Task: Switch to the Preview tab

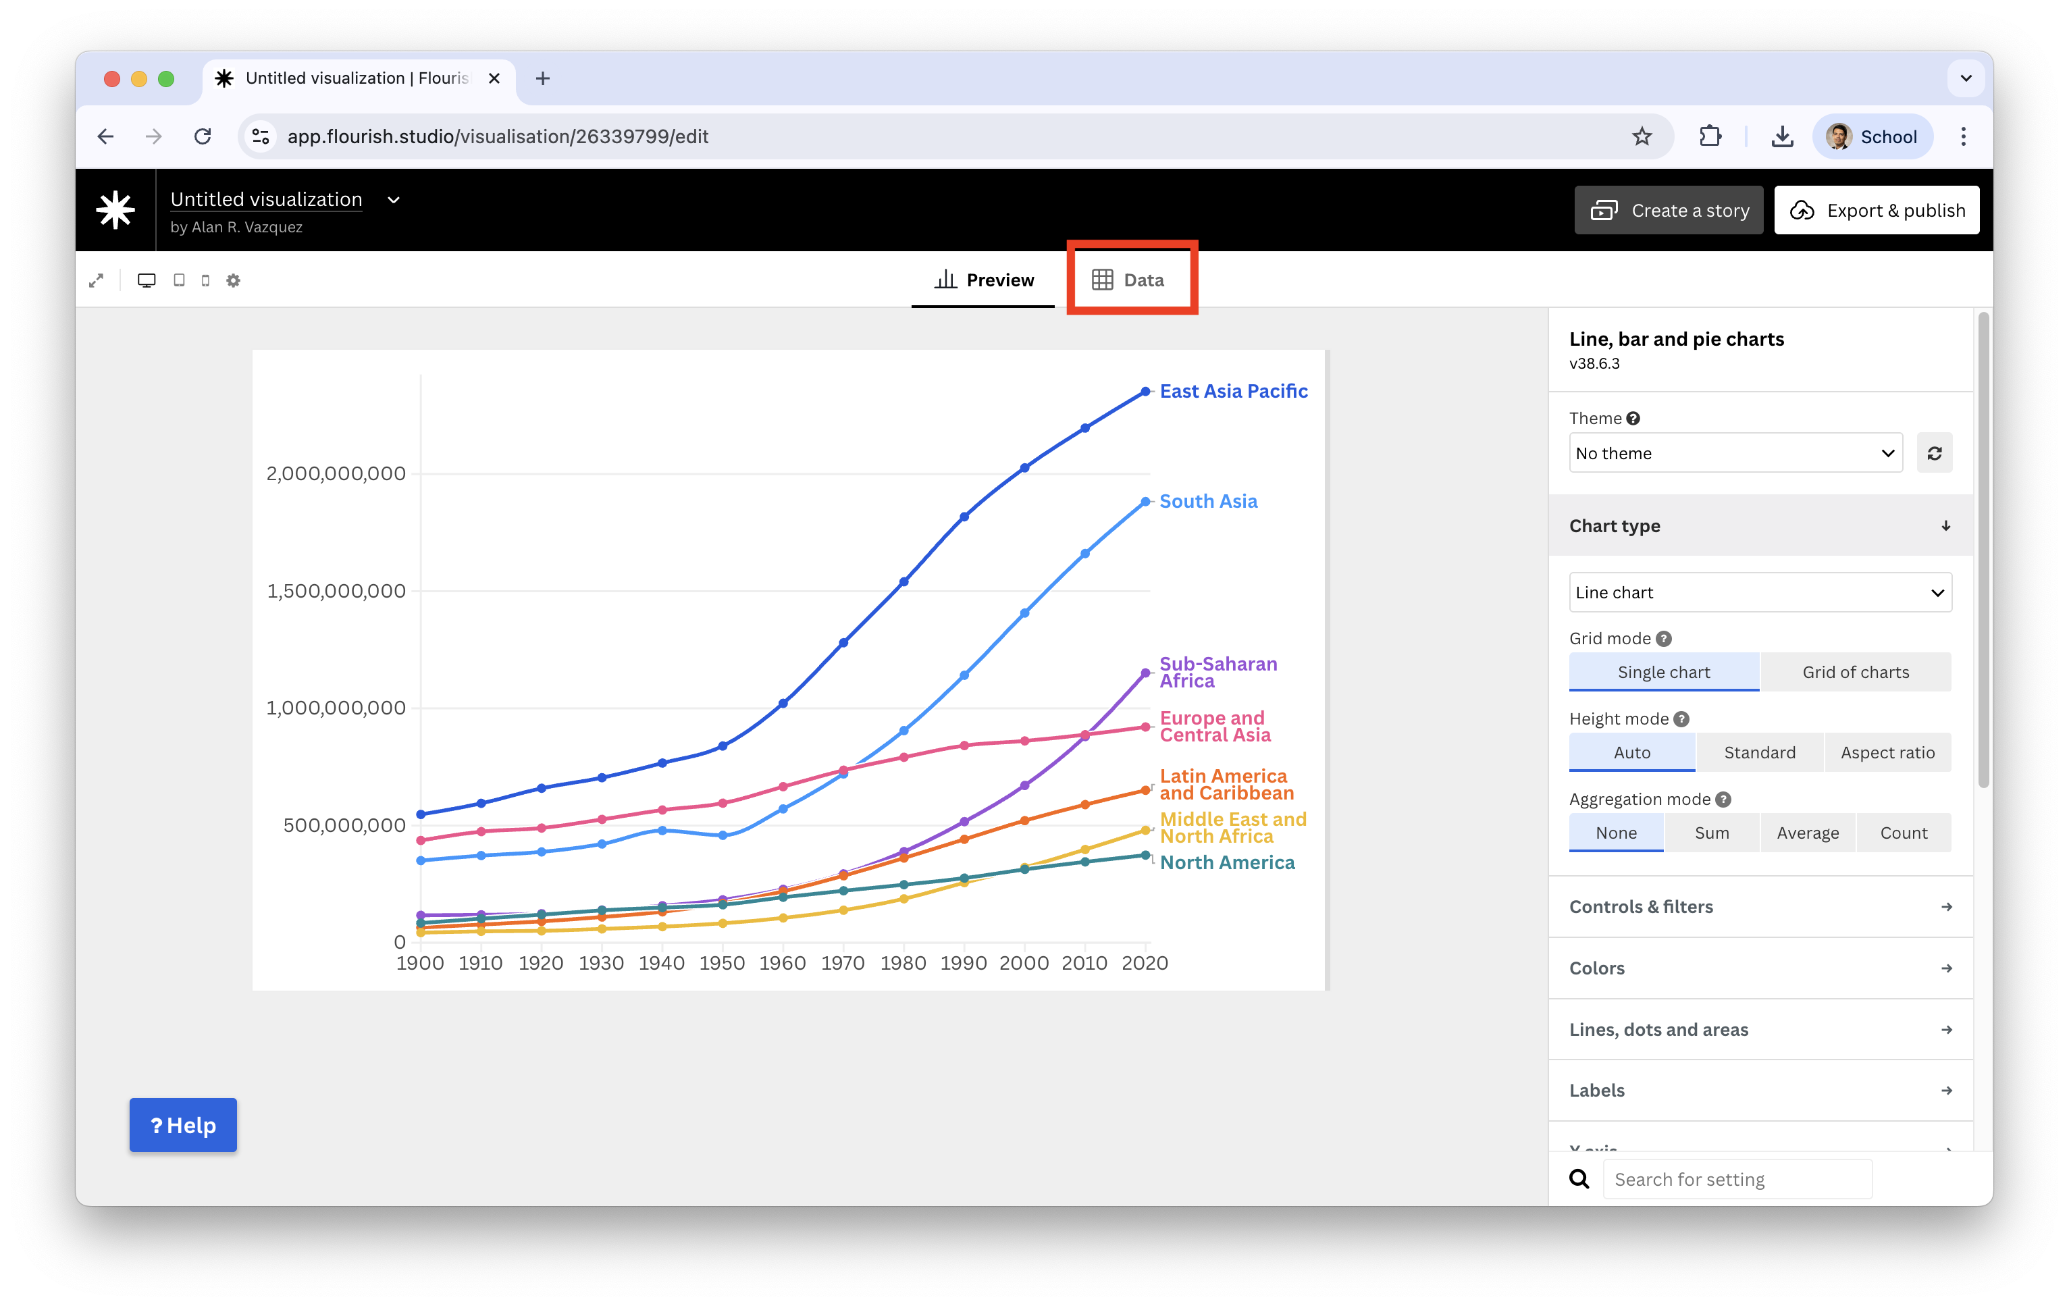Action: tap(984, 280)
